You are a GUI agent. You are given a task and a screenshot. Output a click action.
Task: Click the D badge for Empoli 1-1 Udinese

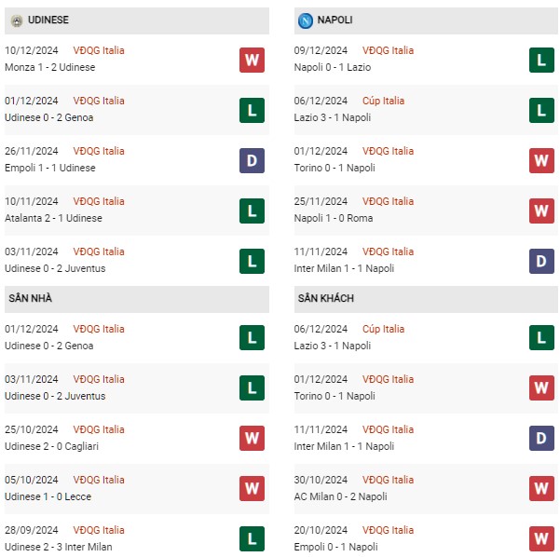coord(252,160)
